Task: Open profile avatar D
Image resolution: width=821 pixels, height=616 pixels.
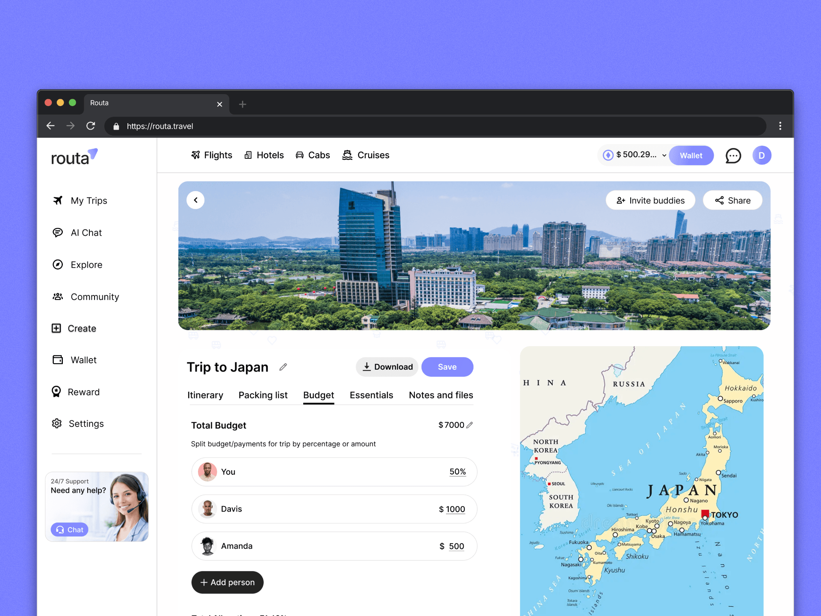Action: click(762, 155)
